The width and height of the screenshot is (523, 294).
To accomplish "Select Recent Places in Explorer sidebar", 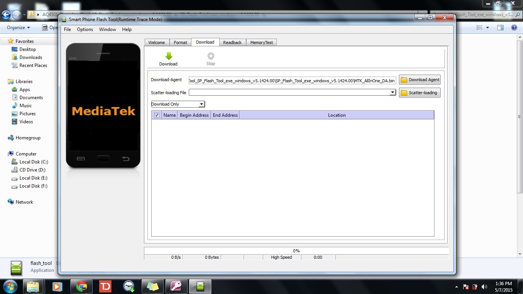I will 33,65.
